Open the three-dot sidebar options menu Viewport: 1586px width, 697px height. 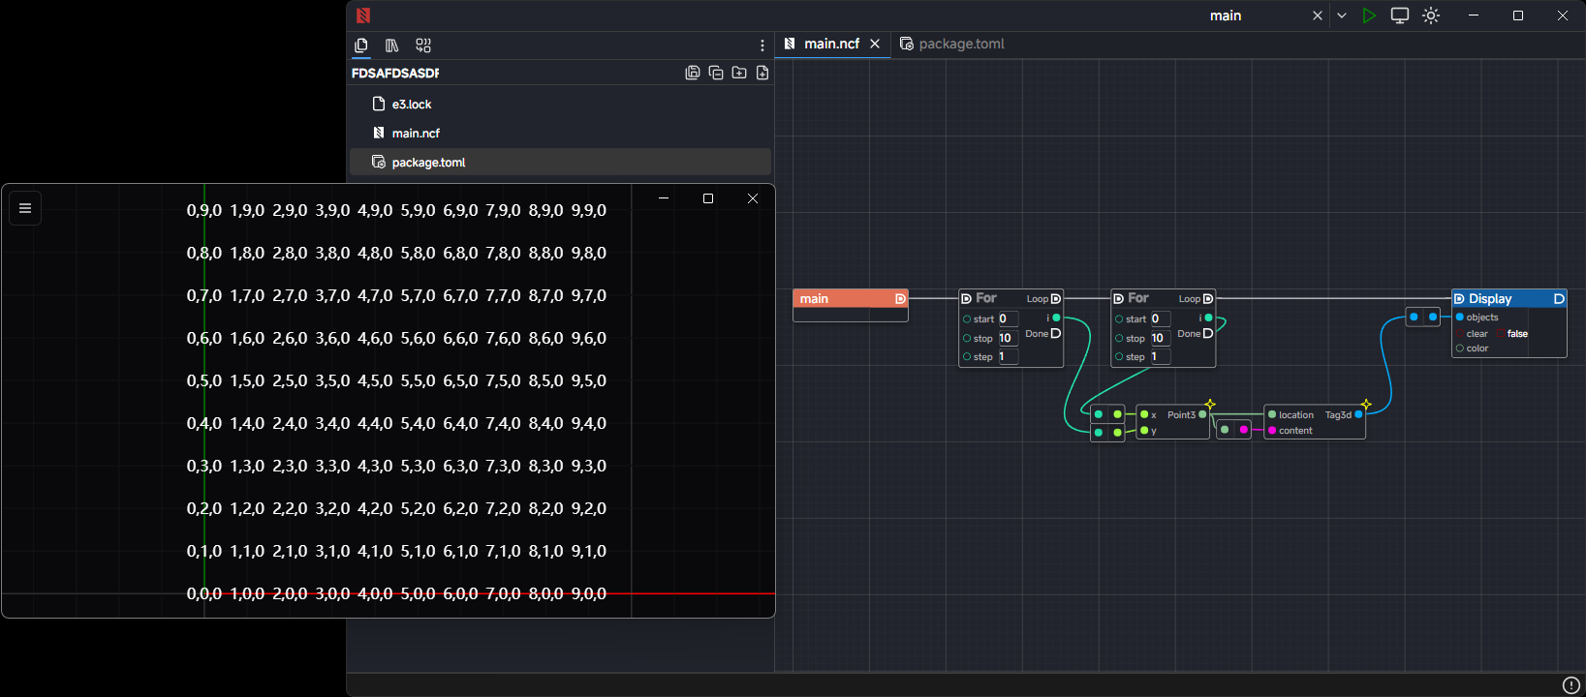click(762, 45)
